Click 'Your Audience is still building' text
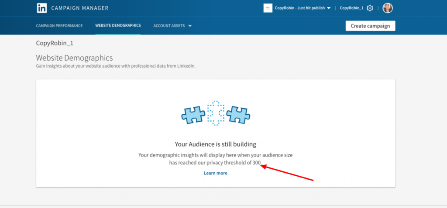Viewport: 447px width, 208px height. pos(216,144)
